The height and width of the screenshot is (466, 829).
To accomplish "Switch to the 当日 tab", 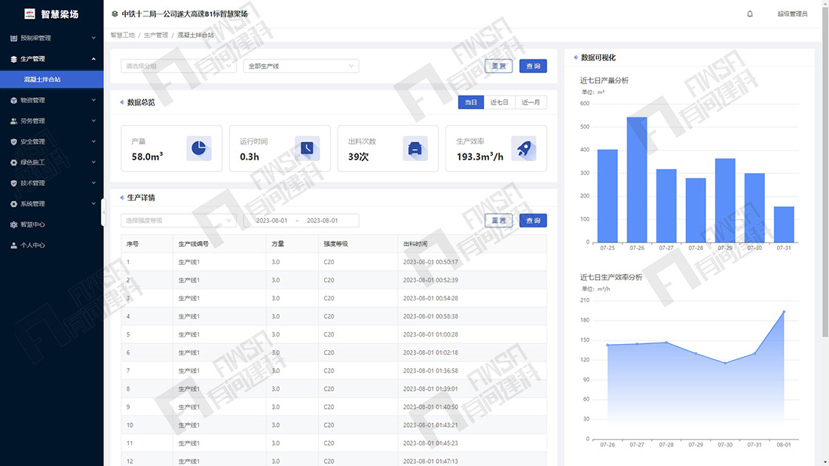I will pyautogui.click(x=471, y=102).
